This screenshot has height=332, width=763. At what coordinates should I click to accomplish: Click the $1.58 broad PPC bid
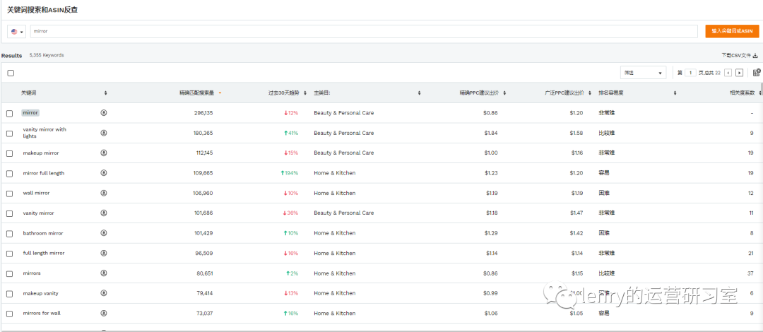(x=576, y=133)
